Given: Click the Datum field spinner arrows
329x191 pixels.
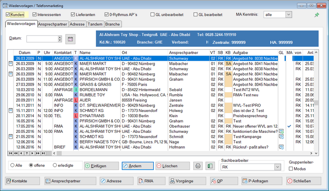Looking at the screenshot, I should [60, 39].
